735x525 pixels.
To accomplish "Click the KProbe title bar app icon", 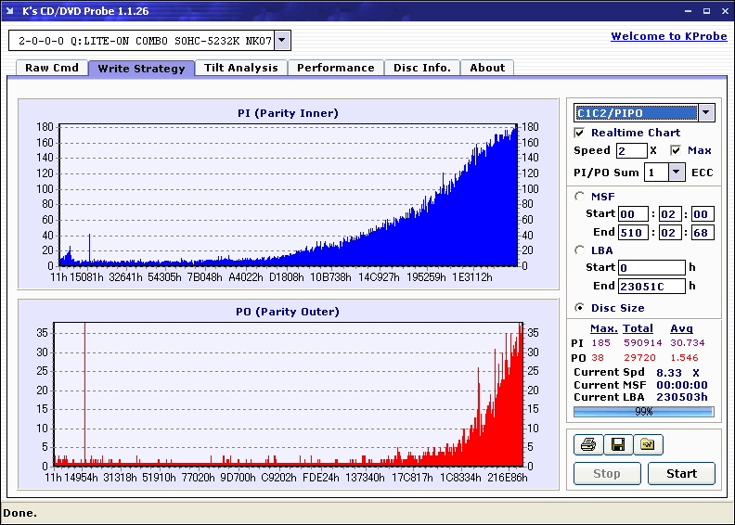I will pyautogui.click(x=10, y=11).
